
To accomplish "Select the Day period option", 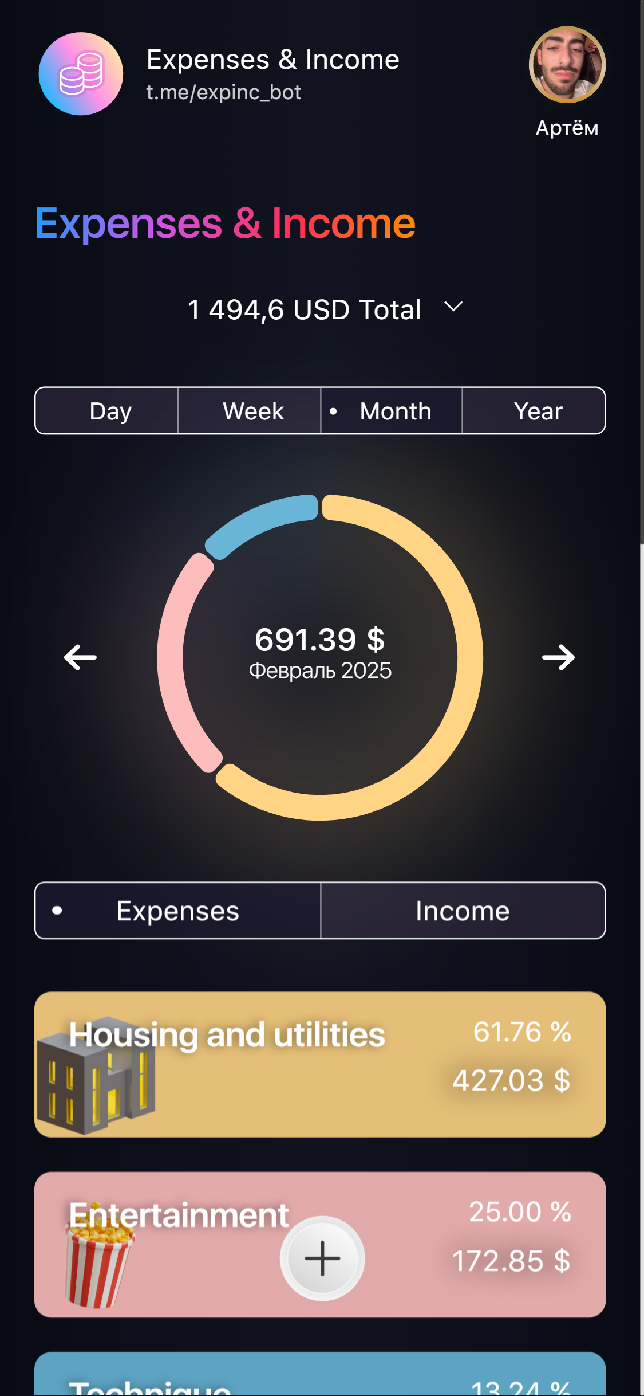I will [x=110, y=411].
